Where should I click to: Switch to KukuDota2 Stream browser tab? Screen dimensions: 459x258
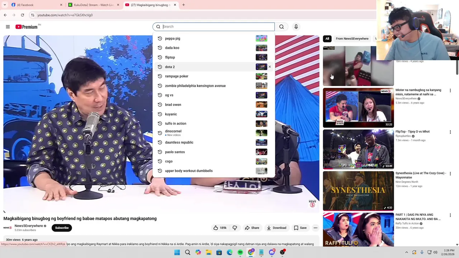[93, 5]
